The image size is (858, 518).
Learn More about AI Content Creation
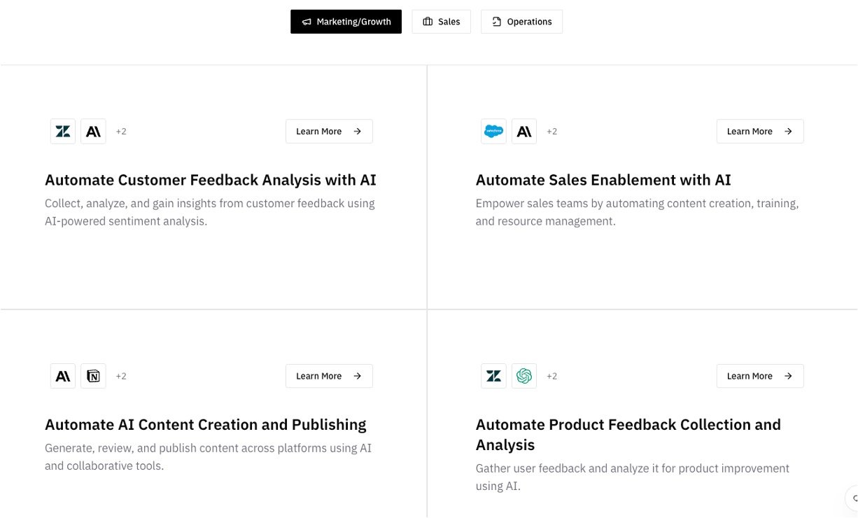pyautogui.click(x=329, y=377)
